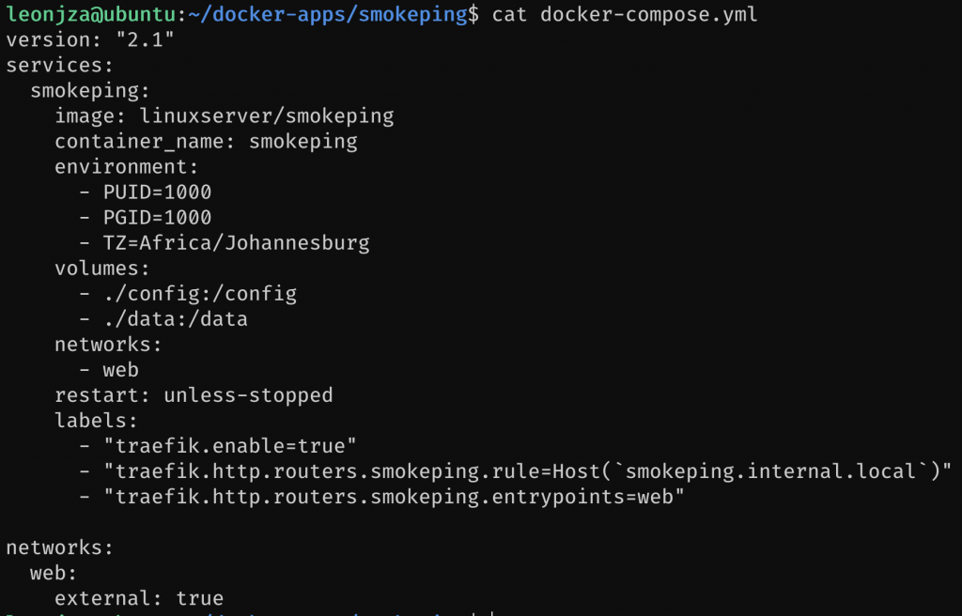The height and width of the screenshot is (616, 962).
Task: Click the ./data:/data volume entry
Action: tap(175, 319)
